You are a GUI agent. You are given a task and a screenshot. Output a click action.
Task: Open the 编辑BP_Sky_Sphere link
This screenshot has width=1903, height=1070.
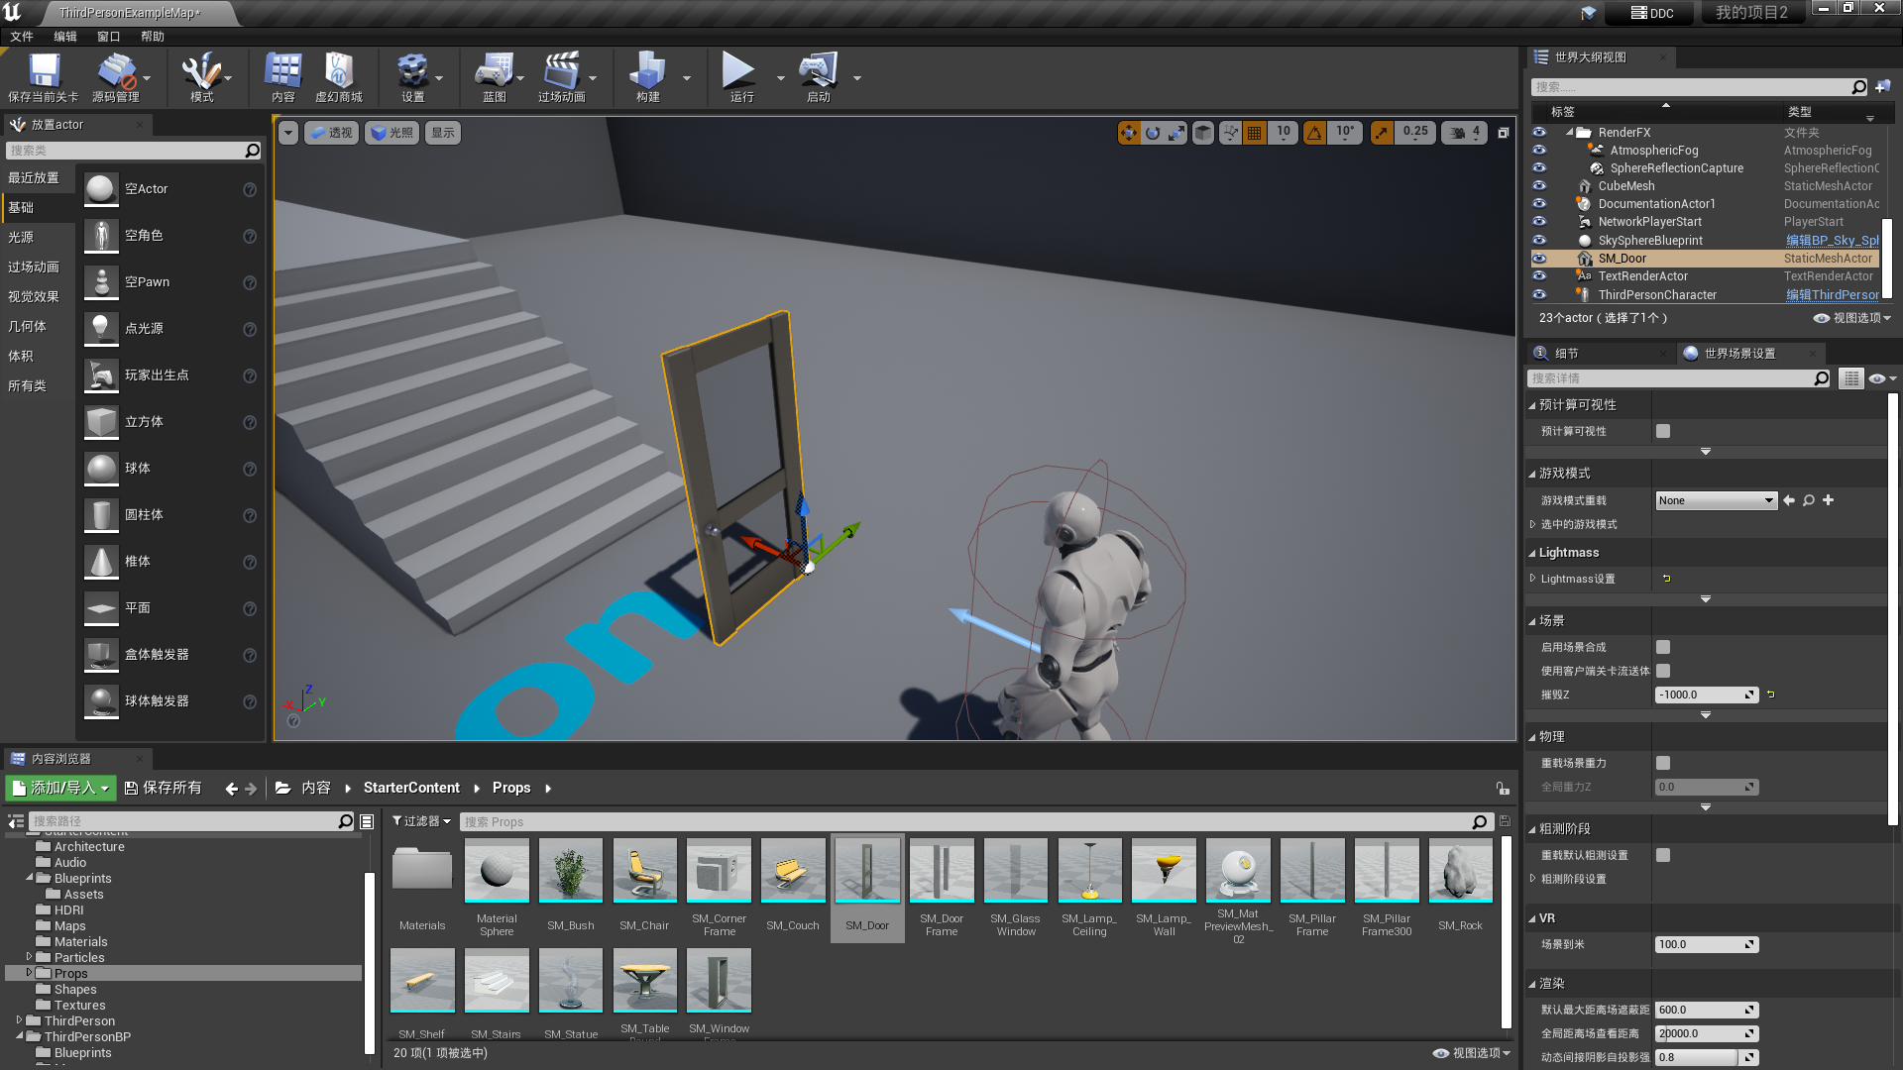(1832, 241)
